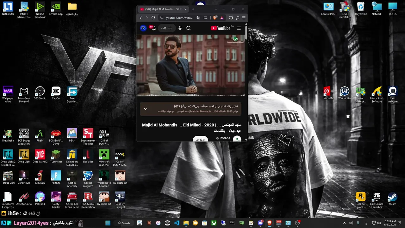Go back in the browser
The image size is (405, 228).
(x=141, y=18)
